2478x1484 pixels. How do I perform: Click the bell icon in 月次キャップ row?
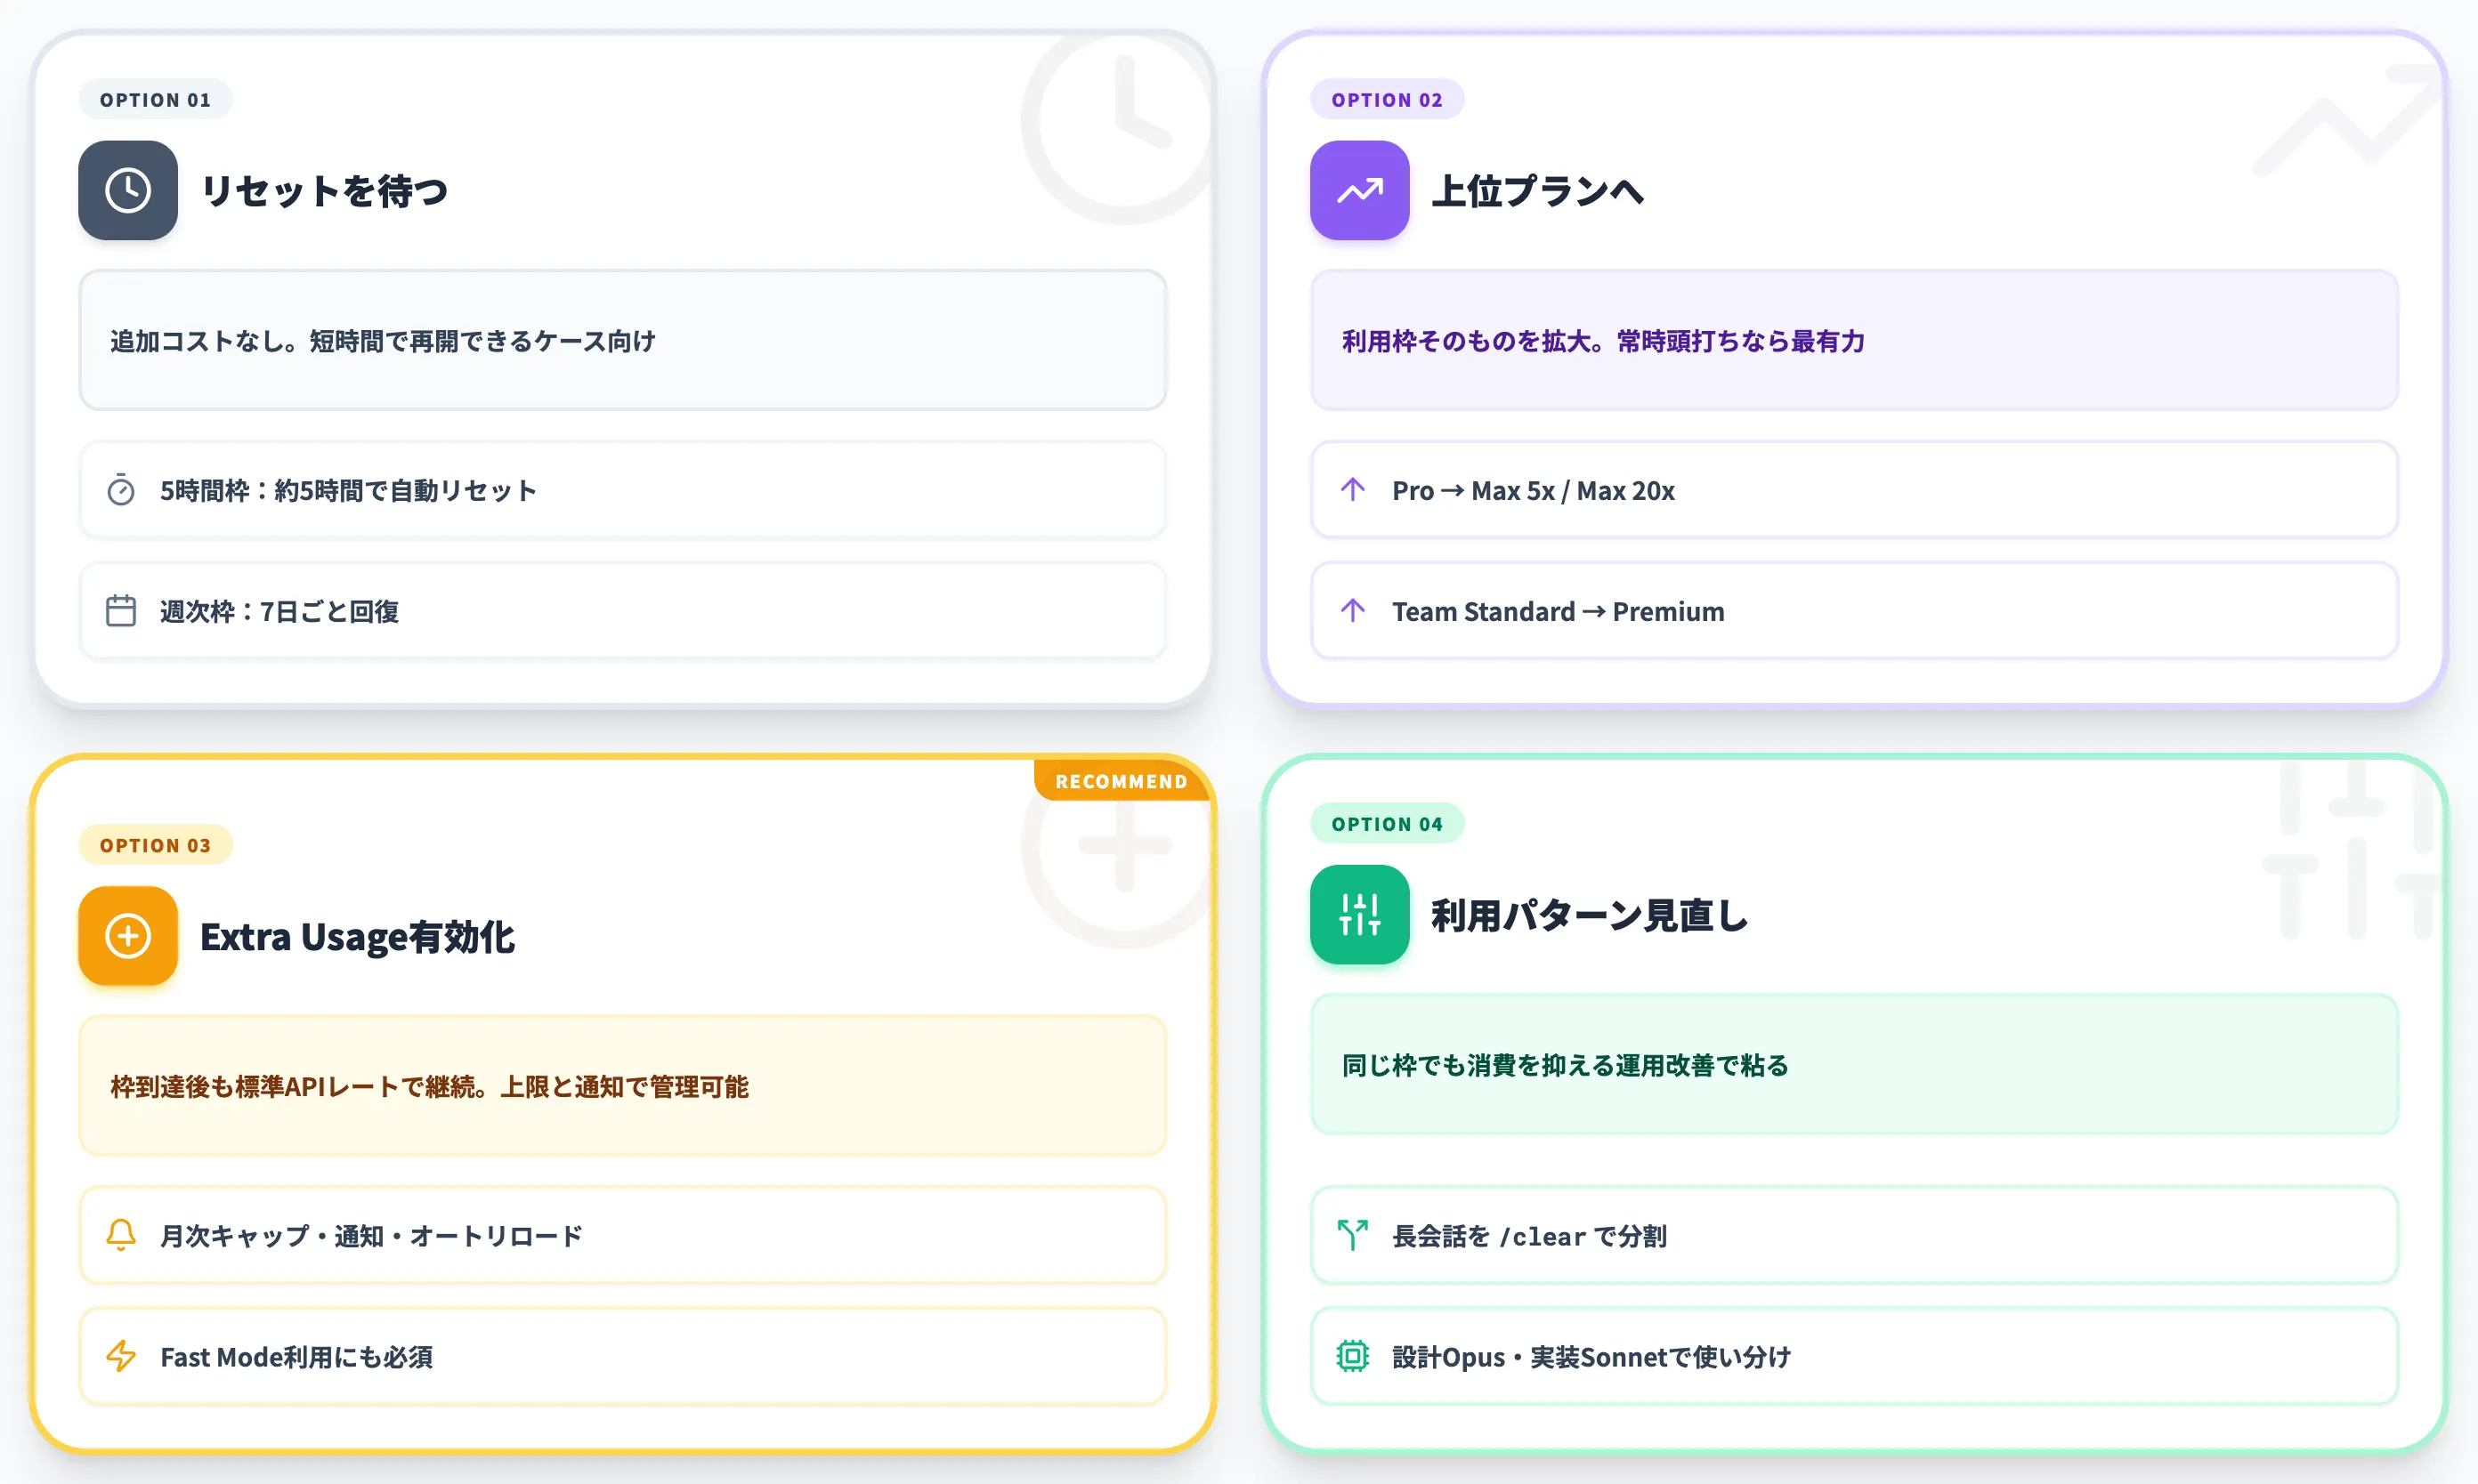coord(121,1235)
